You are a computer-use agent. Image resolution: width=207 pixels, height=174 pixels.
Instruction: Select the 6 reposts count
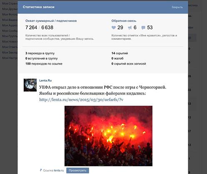click(x=135, y=27)
